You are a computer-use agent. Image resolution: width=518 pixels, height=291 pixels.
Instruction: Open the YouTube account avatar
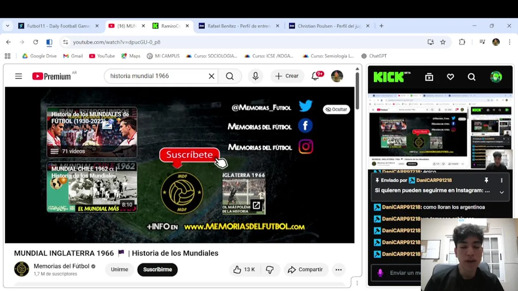point(337,76)
